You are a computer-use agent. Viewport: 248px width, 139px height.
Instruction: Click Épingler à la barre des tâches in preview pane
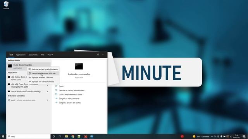pos(70,103)
